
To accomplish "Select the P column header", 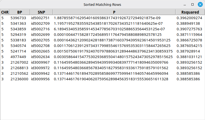I will (114, 12).
